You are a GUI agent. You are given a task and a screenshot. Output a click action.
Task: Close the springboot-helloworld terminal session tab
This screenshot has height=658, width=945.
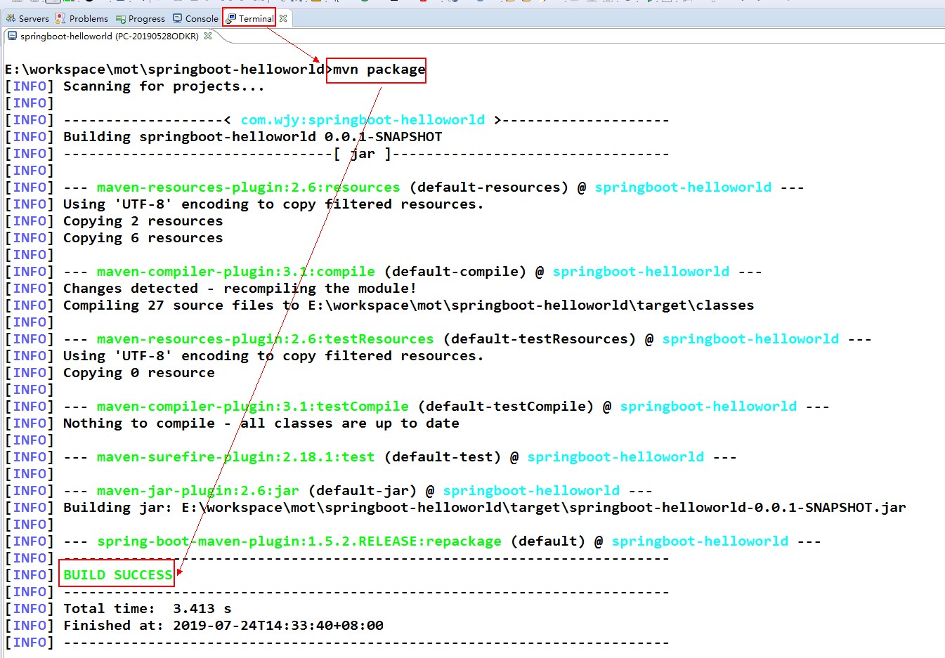pyautogui.click(x=208, y=36)
